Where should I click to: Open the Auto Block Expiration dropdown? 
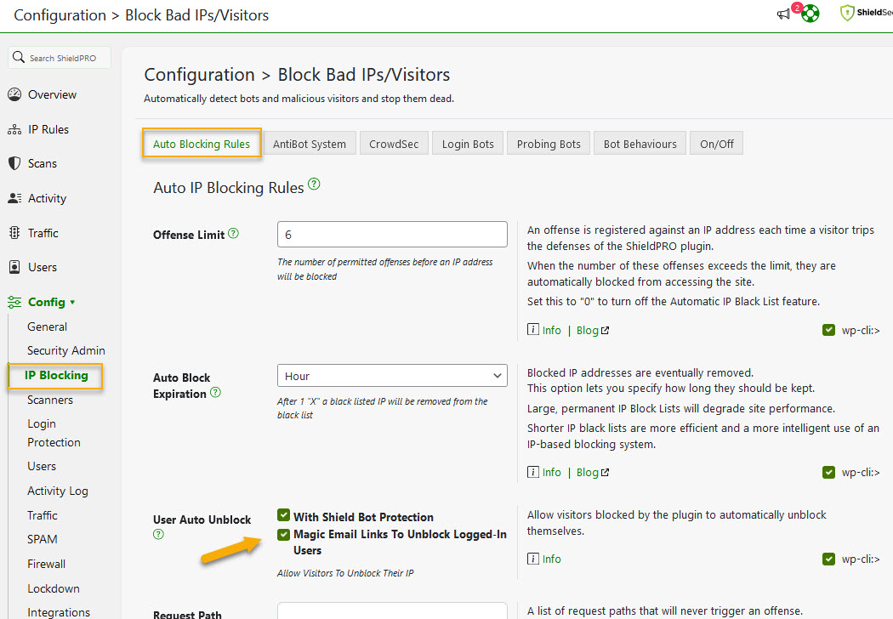pos(392,375)
